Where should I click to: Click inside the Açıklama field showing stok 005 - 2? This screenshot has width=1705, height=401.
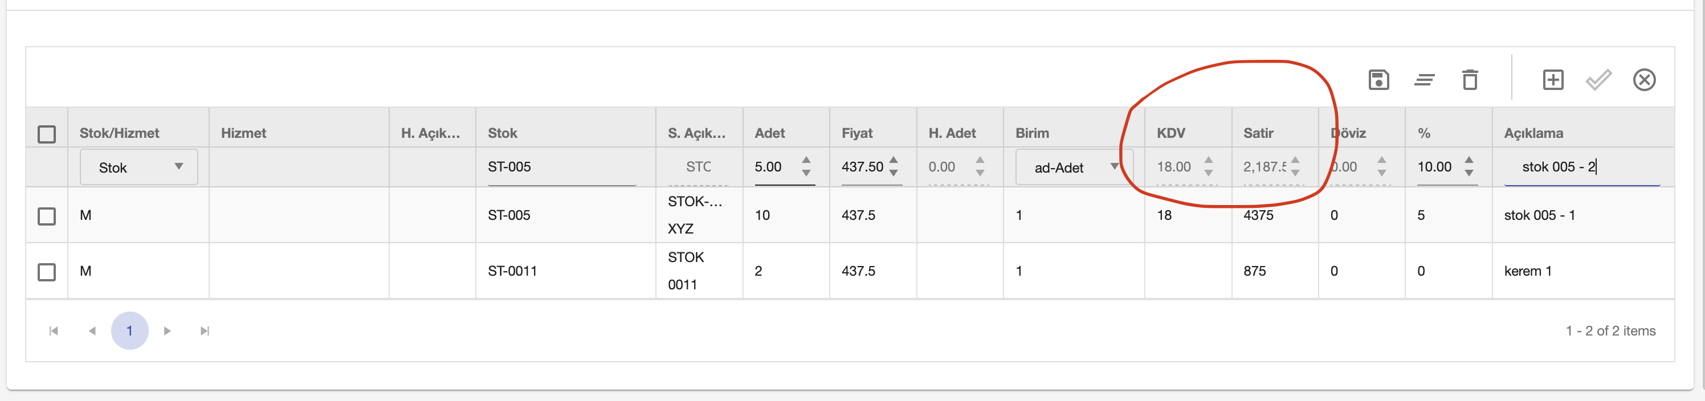1562,167
